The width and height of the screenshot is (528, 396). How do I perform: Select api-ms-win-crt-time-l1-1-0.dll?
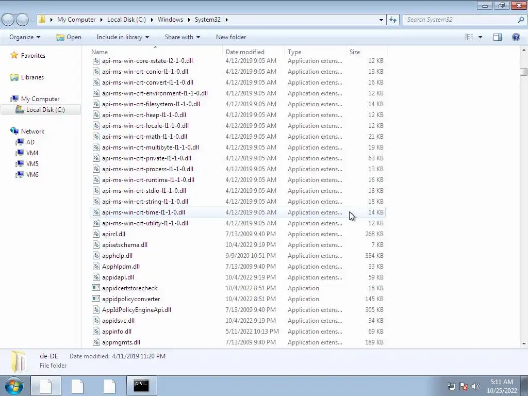point(238,212)
